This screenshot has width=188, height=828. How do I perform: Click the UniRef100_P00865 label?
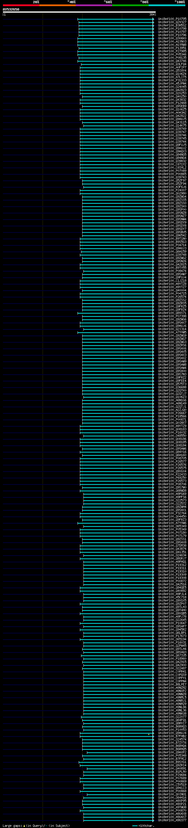tap(172, 174)
